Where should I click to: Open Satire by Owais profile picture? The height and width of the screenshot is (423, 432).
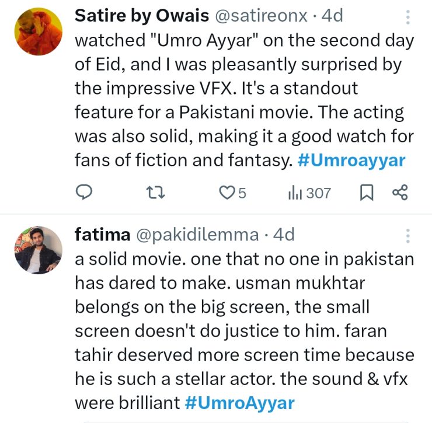point(37,32)
